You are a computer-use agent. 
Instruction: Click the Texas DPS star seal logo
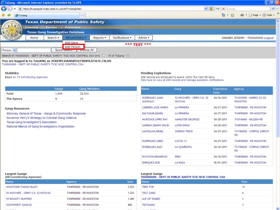click(x=12, y=30)
